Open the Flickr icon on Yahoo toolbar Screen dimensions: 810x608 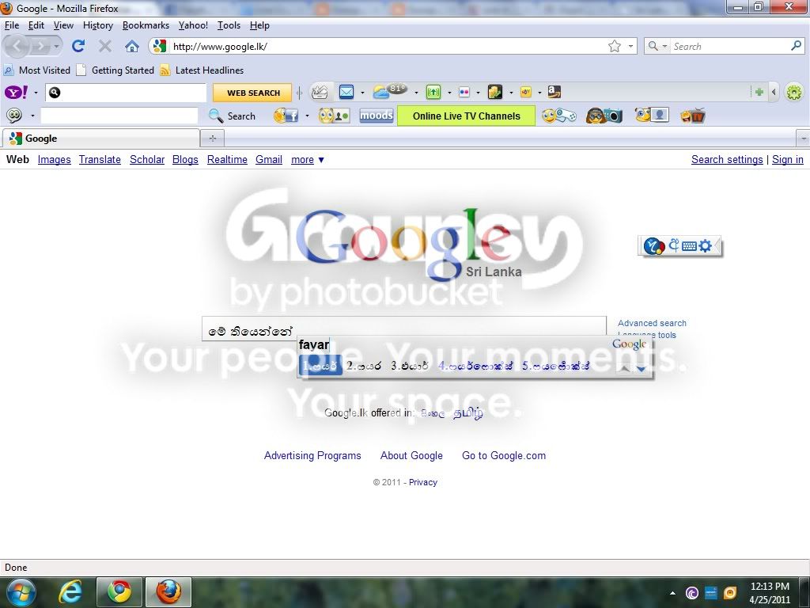[x=464, y=93]
